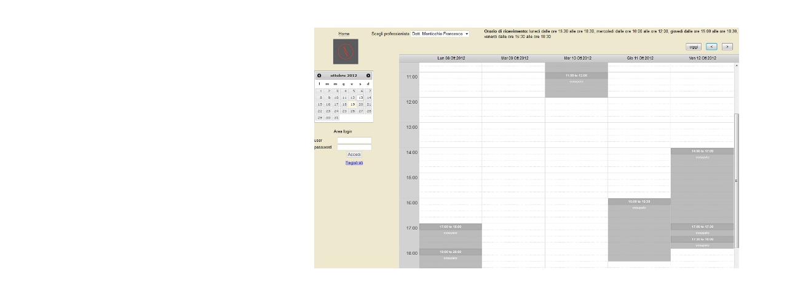Select day 16 in mini calendar
Screen dimensions: 787x307
coord(328,104)
